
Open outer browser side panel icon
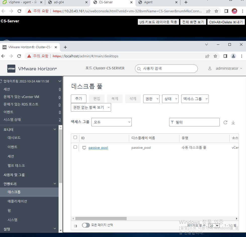(x=226, y=11)
